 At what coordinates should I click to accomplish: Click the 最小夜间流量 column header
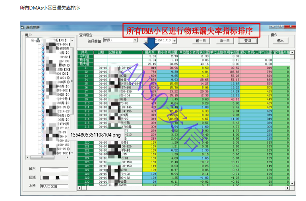click(x=168, y=52)
